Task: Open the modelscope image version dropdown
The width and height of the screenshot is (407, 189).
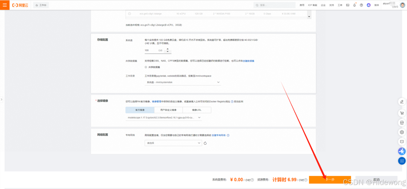Action: [x=164, y=117]
